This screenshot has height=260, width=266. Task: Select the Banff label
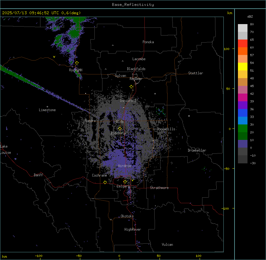point(38,175)
